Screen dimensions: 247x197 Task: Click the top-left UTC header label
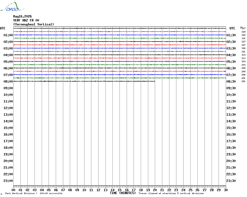[x=3, y=28]
